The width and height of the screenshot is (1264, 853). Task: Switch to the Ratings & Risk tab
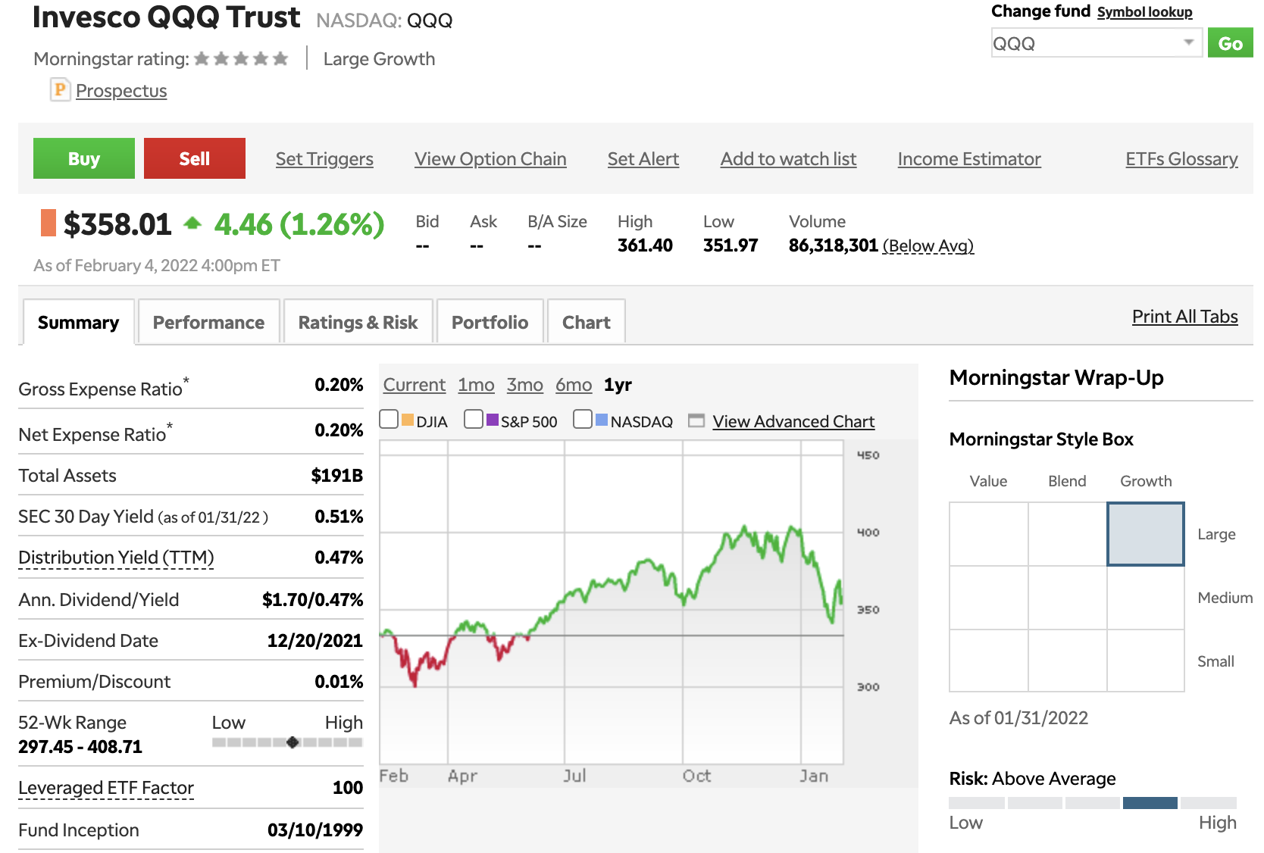358,323
